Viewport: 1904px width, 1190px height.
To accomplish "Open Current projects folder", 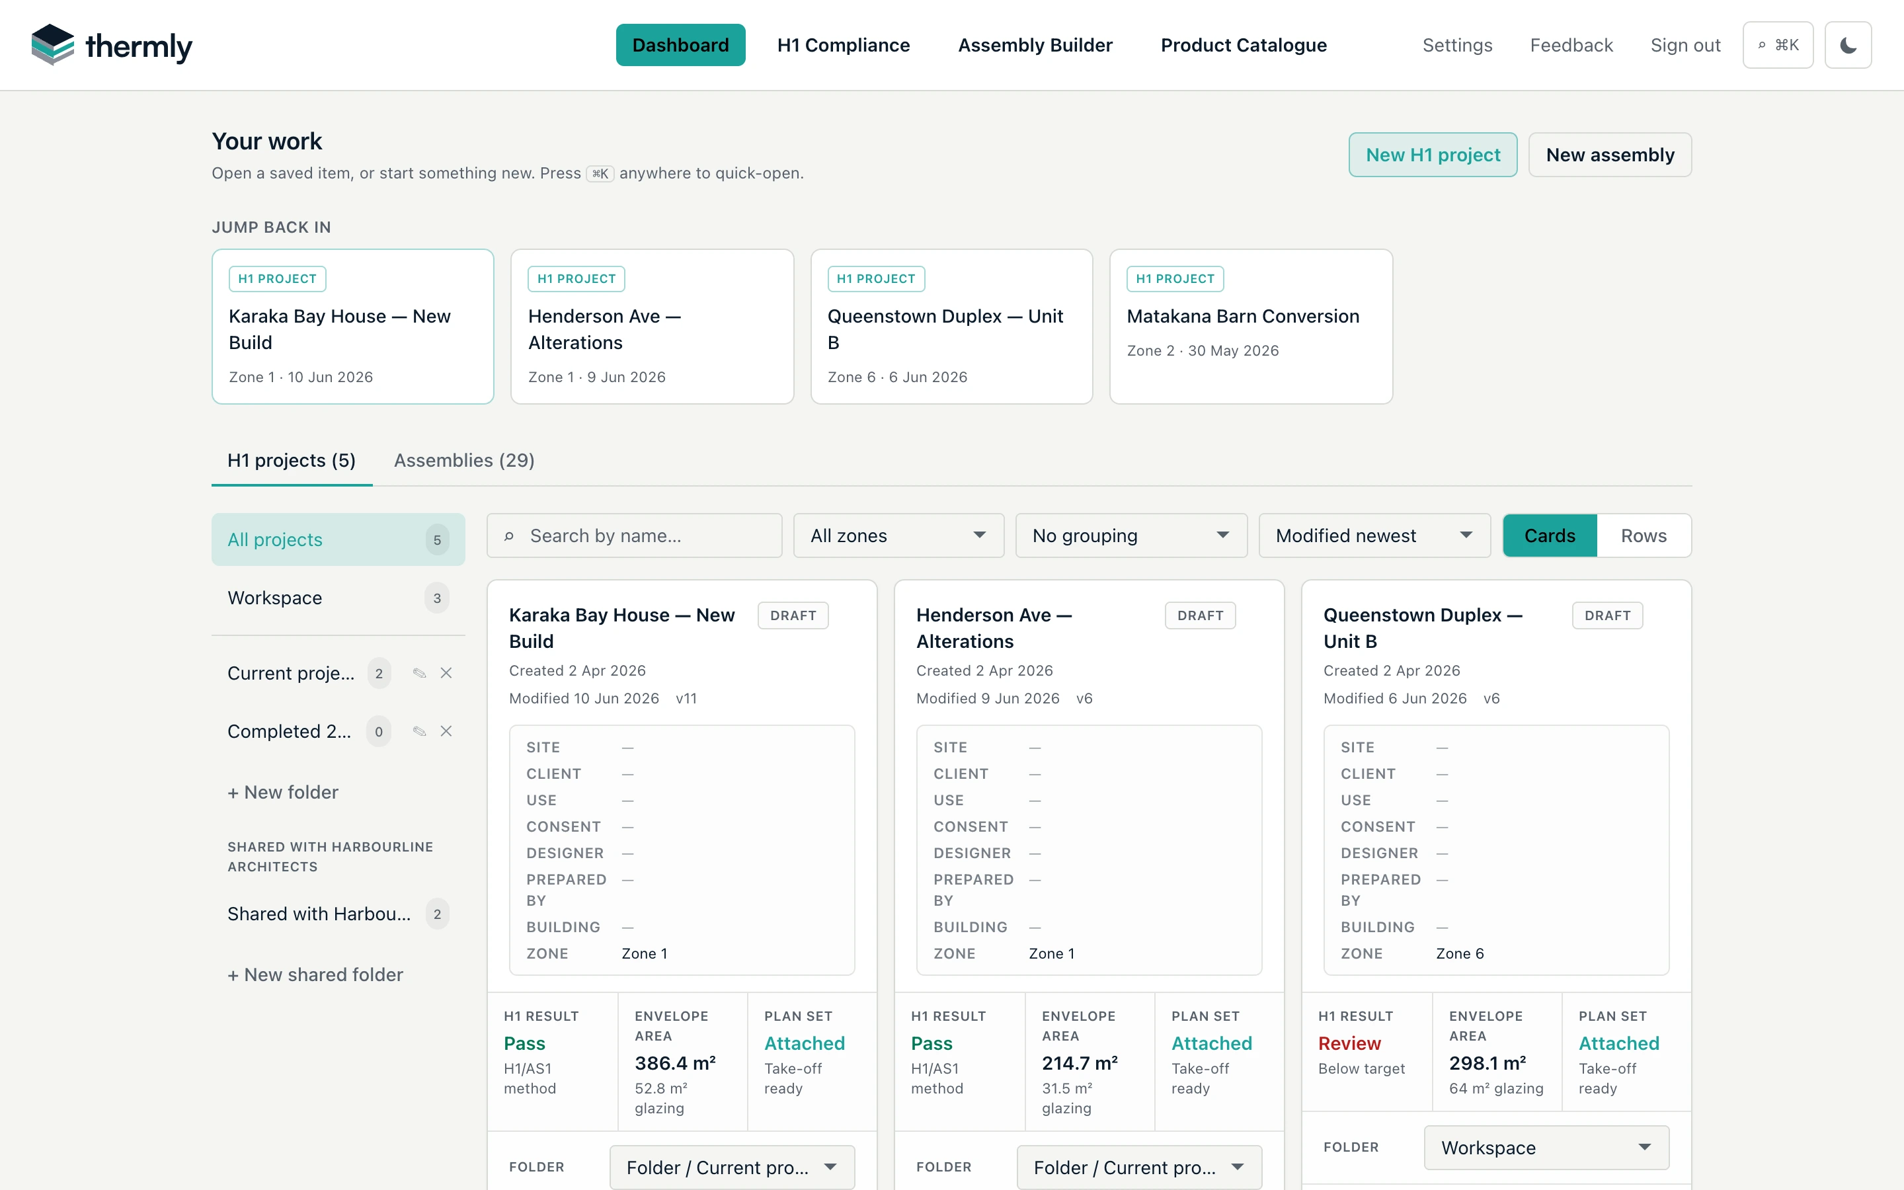I will point(291,673).
